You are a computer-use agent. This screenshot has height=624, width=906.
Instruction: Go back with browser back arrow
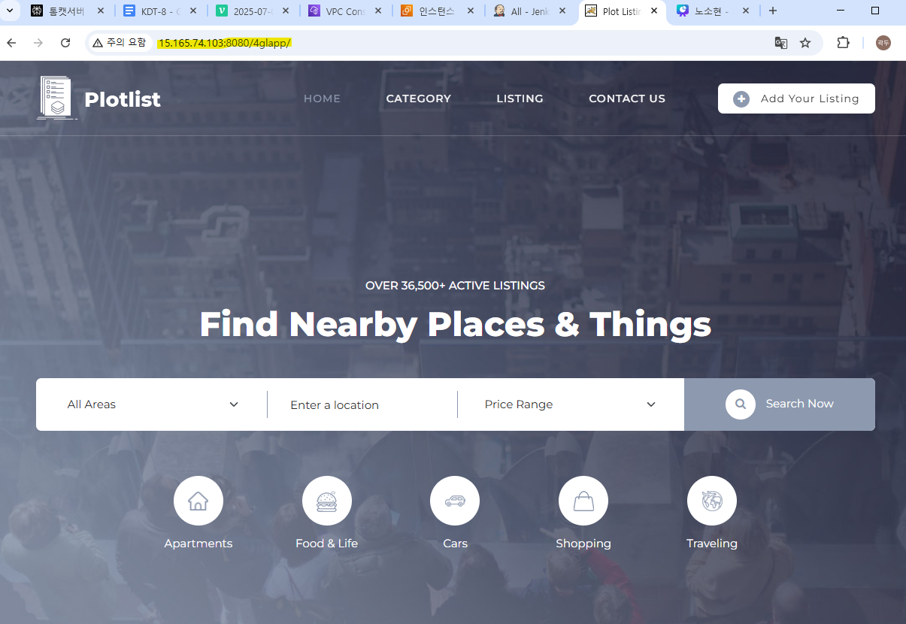coord(11,43)
